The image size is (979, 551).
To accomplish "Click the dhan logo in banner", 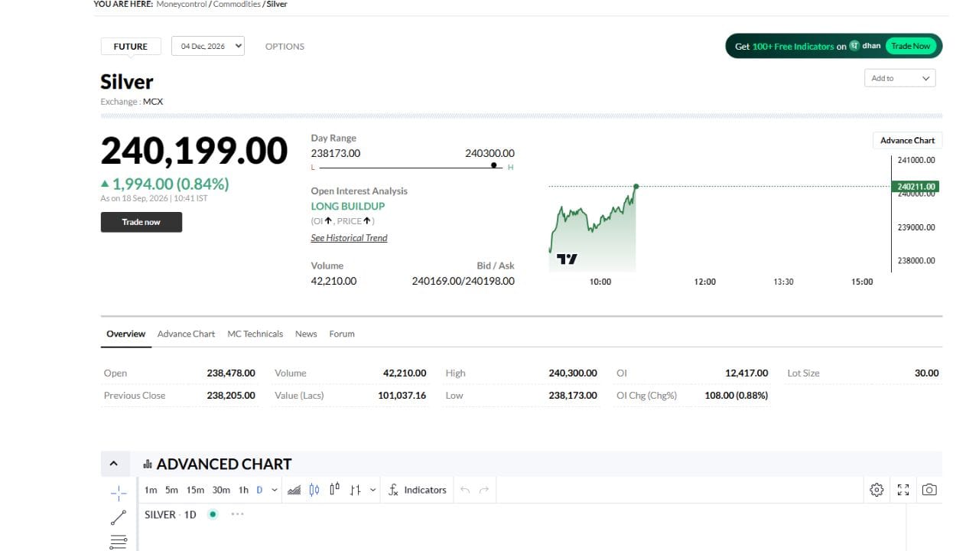I will pos(866,46).
